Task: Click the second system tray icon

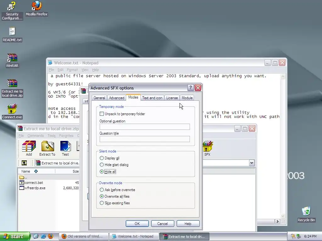Action: [x=299, y=236]
